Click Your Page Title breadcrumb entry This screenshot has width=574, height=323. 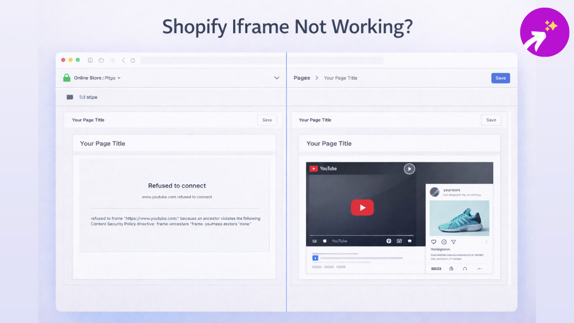pos(340,78)
